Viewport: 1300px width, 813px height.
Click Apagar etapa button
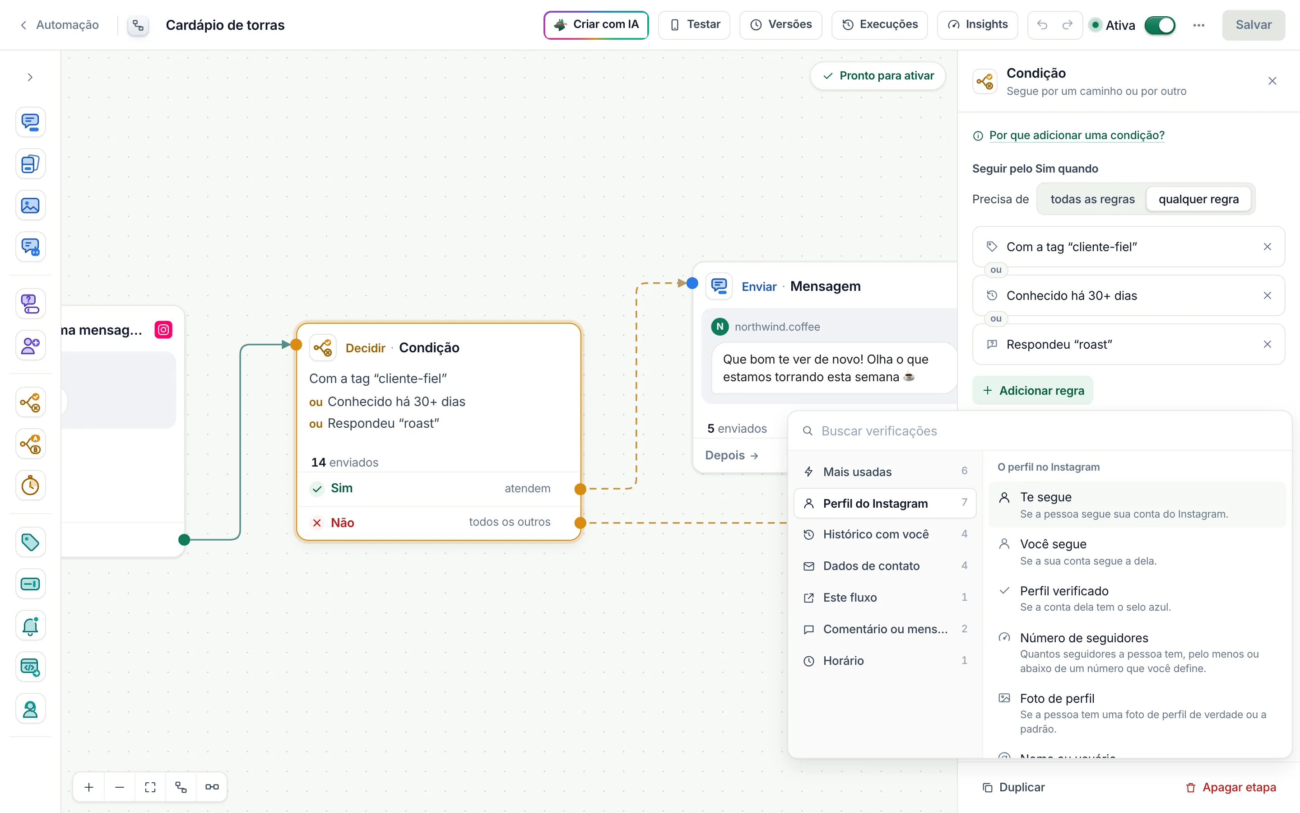[x=1230, y=787]
